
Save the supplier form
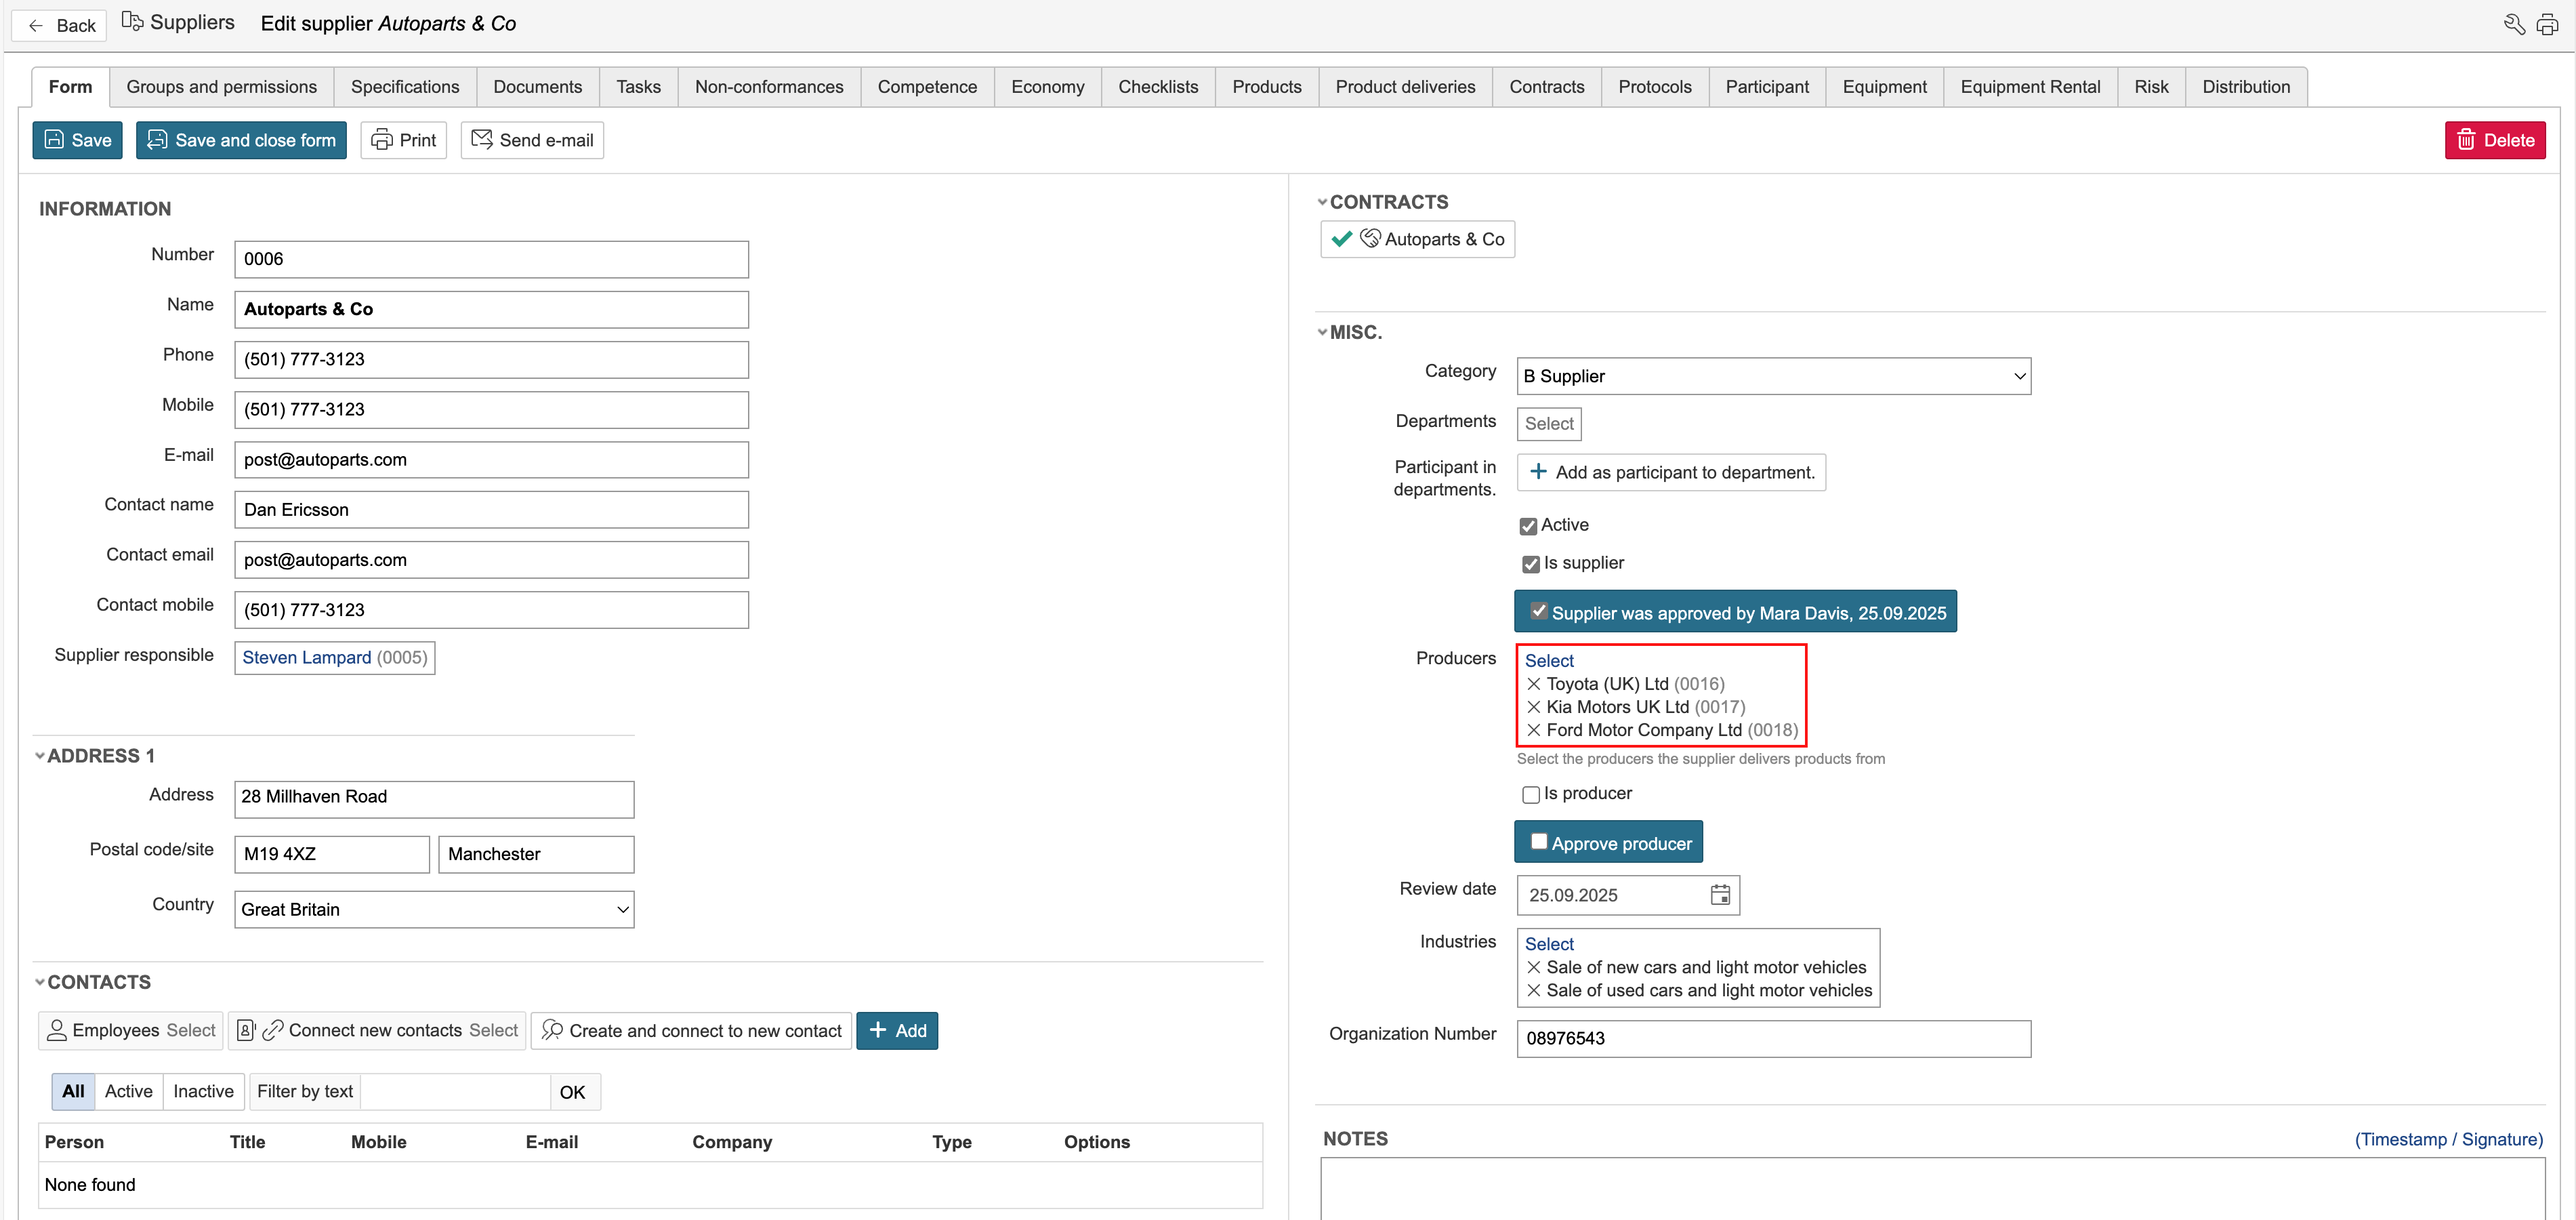77,140
